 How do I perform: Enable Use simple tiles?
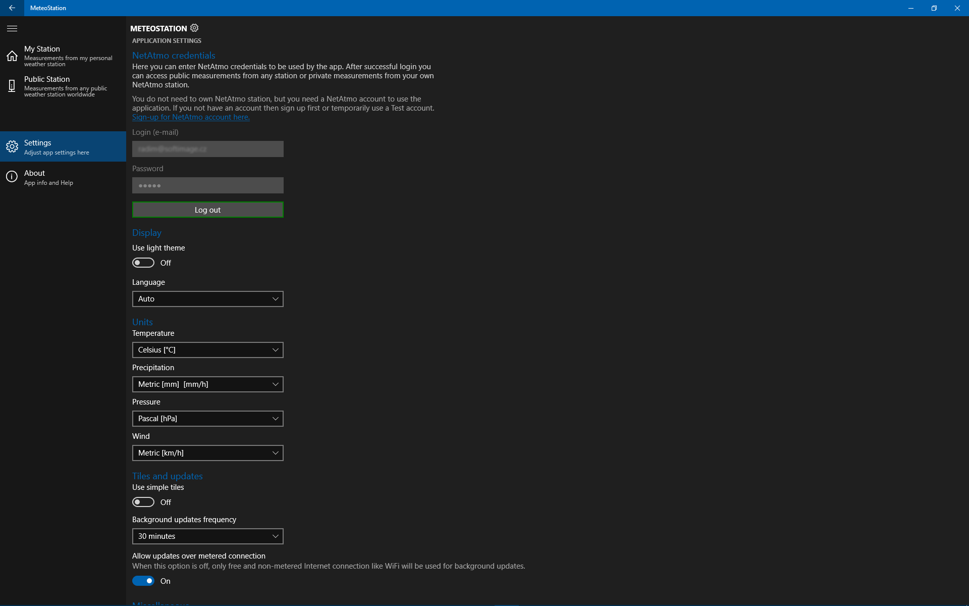click(143, 502)
